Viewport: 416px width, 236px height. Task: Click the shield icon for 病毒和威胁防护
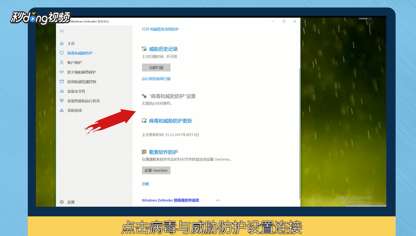62,53
